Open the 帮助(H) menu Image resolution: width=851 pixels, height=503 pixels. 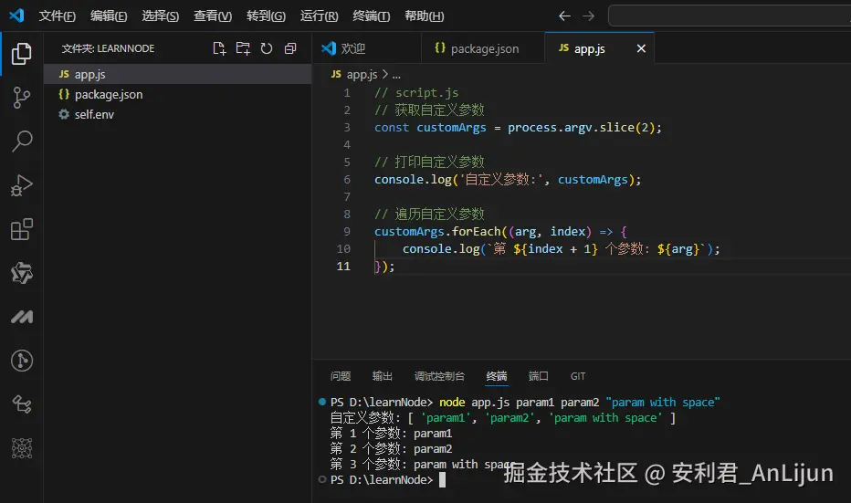click(425, 16)
